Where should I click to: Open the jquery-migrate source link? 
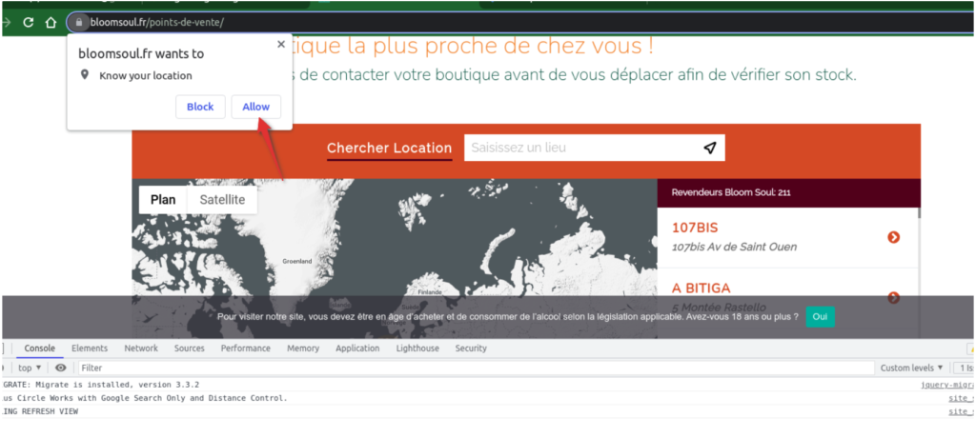tap(947, 385)
